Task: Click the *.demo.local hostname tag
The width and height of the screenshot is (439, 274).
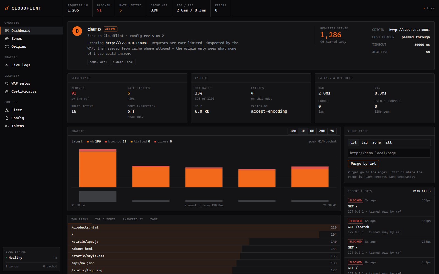Action: pyautogui.click(x=123, y=62)
